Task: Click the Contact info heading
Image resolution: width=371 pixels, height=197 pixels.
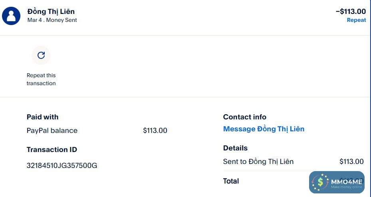Action: pyautogui.click(x=245, y=117)
